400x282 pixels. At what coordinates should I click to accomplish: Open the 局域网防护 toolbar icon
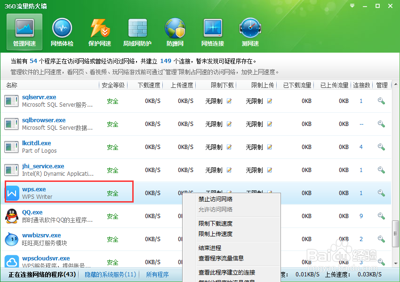point(137,32)
